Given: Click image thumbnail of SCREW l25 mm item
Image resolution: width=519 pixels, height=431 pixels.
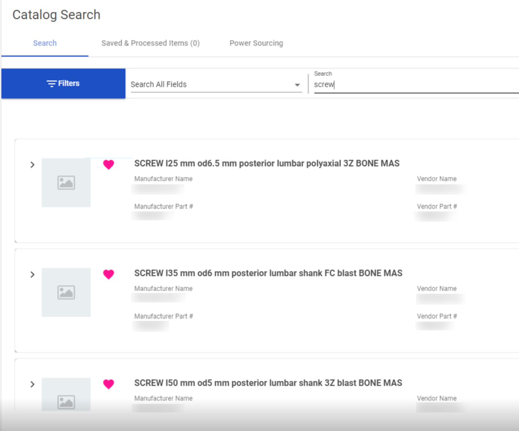Looking at the screenshot, I should [x=66, y=182].
